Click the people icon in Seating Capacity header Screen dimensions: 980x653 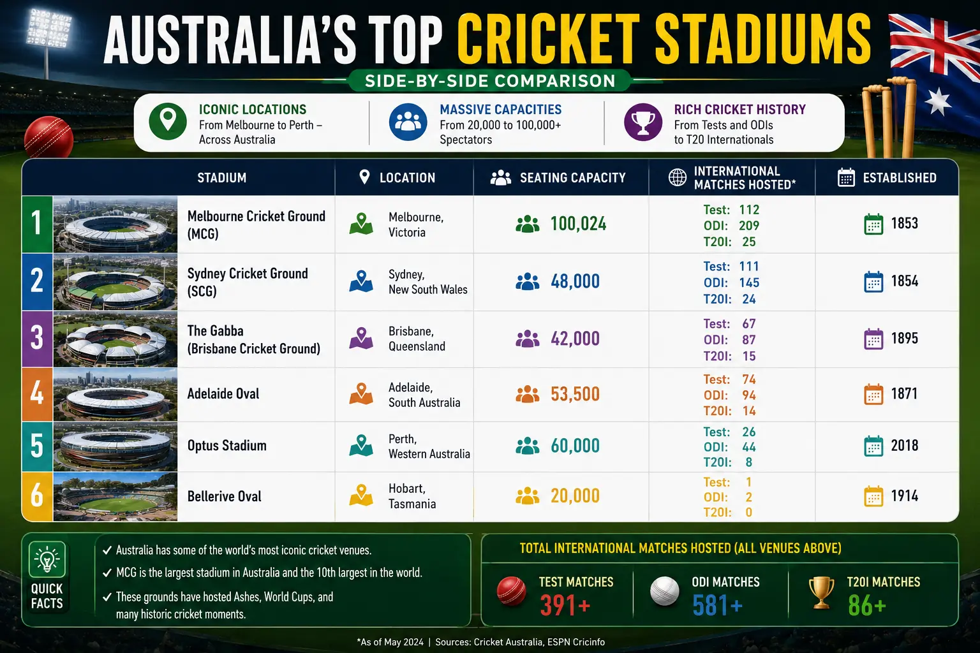point(501,177)
